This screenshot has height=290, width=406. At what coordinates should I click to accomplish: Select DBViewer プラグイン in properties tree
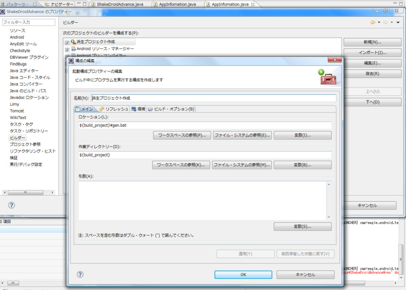pos(29,57)
